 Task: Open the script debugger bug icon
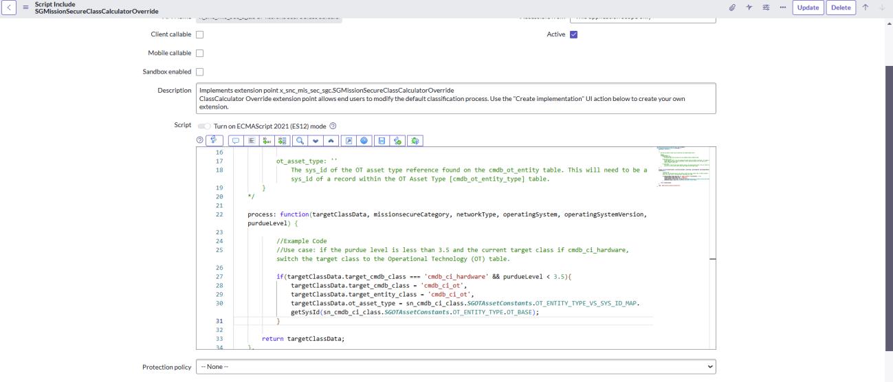(415, 139)
